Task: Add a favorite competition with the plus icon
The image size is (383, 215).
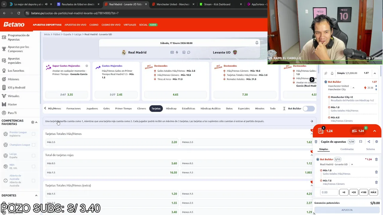Action: click(x=33, y=122)
